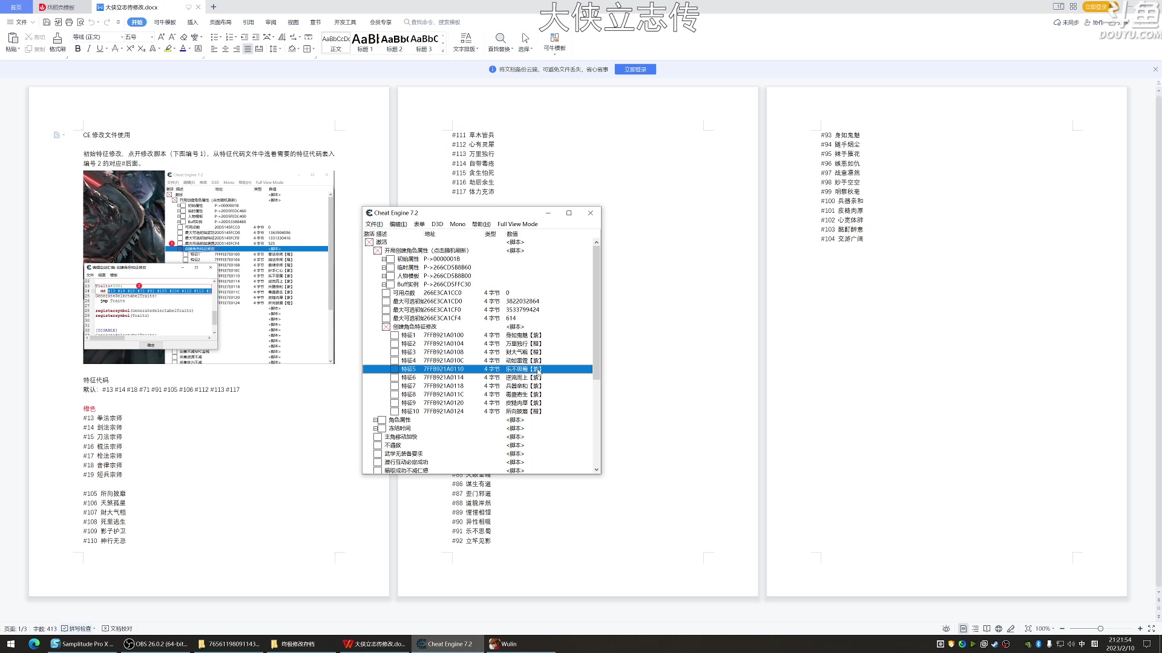
Task: Collapse the 人物模板 tree node
Action: coord(384,276)
